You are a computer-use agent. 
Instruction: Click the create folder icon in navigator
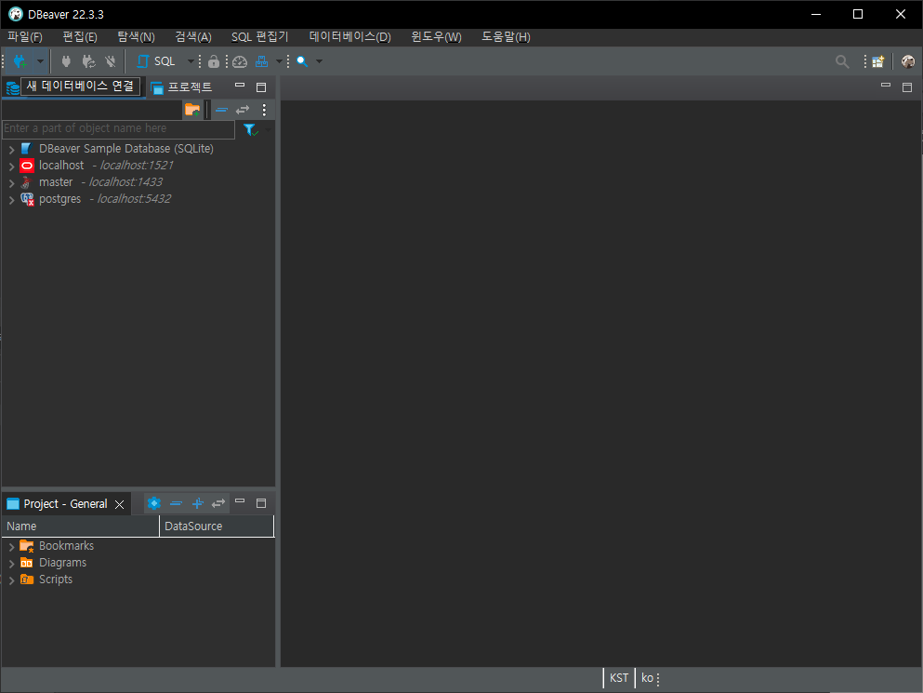[x=192, y=110]
